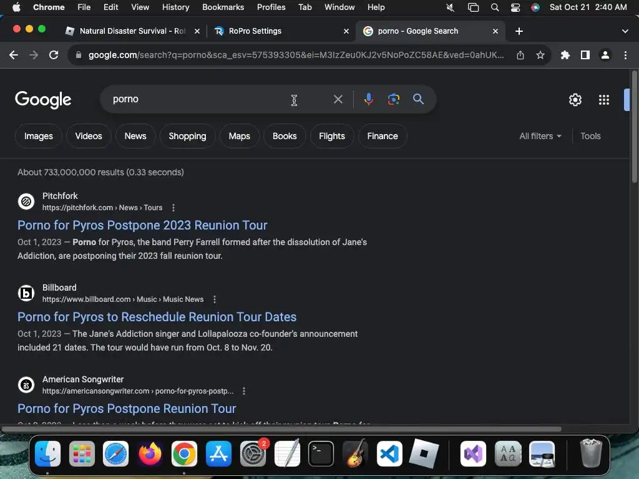
Task: Filter results by Shopping
Action: 187,136
